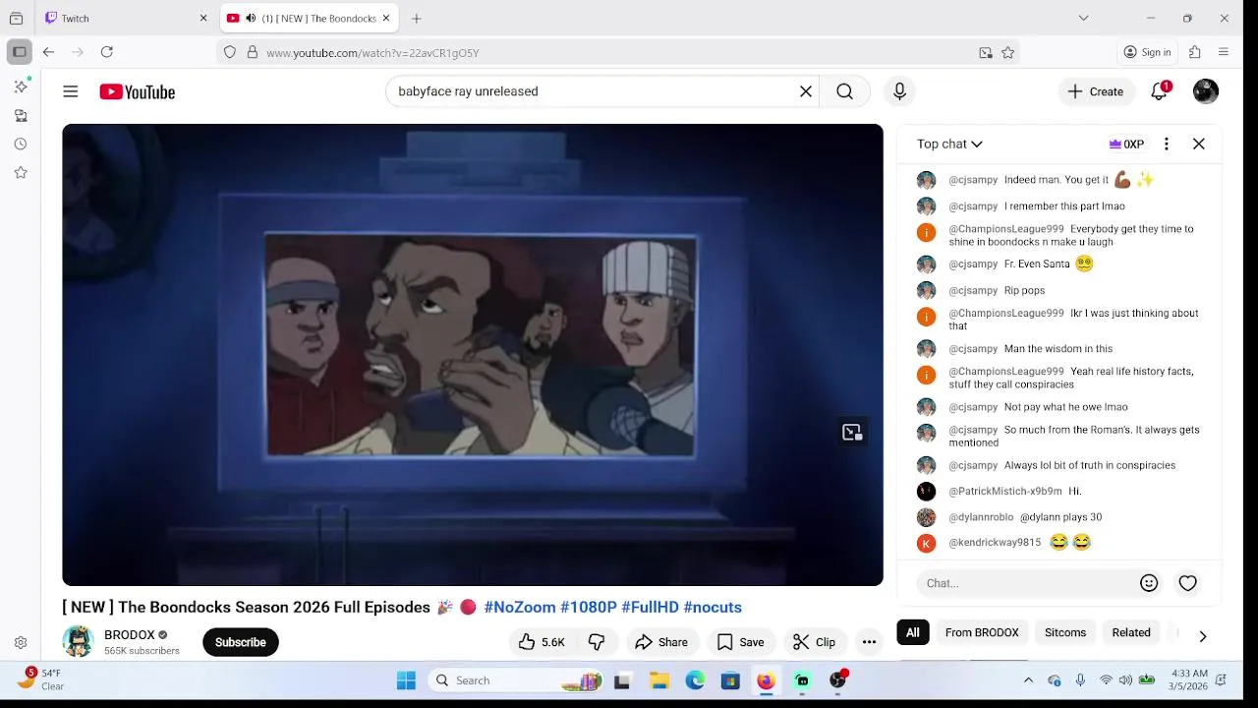Image resolution: width=1258 pixels, height=708 pixels.
Task: Open picture-in-picture icon in address bar
Action: (986, 53)
